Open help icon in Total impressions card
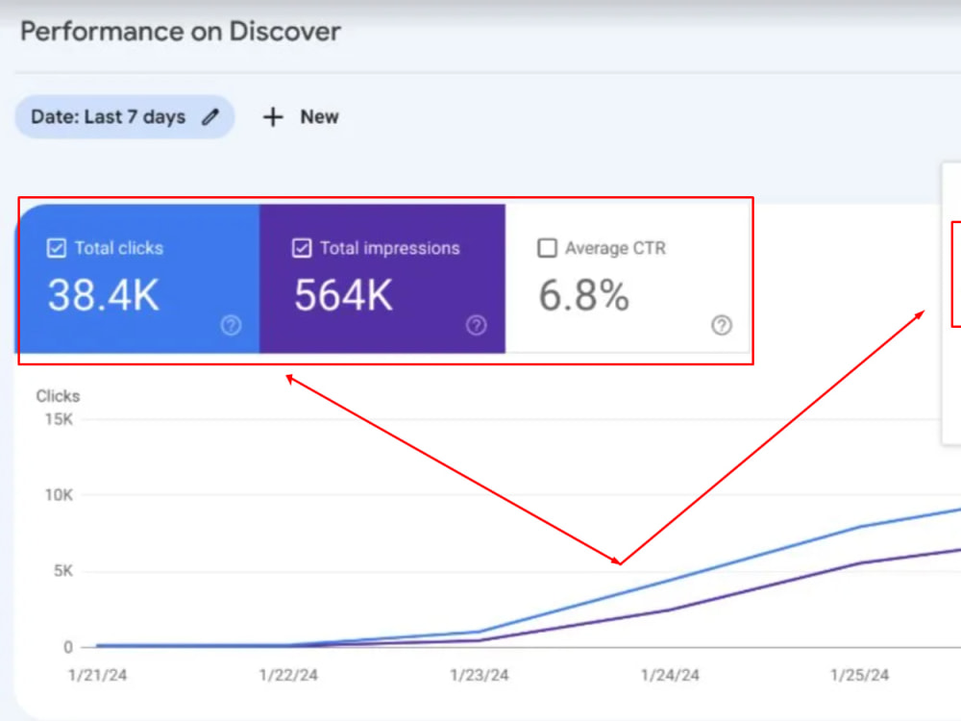The height and width of the screenshot is (721, 961). 477,325
